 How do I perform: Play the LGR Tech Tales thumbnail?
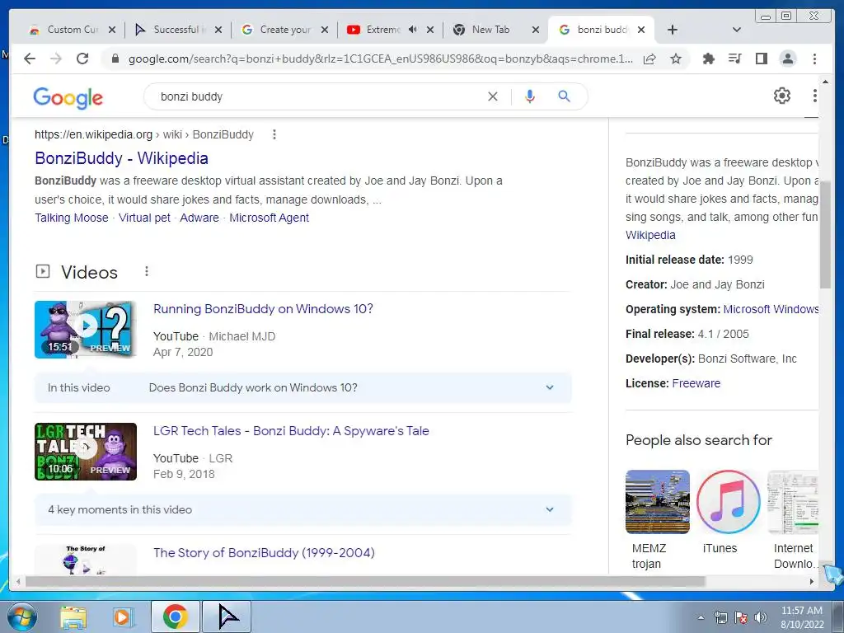(86, 452)
